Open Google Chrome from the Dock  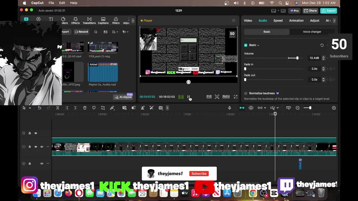click(x=253, y=193)
